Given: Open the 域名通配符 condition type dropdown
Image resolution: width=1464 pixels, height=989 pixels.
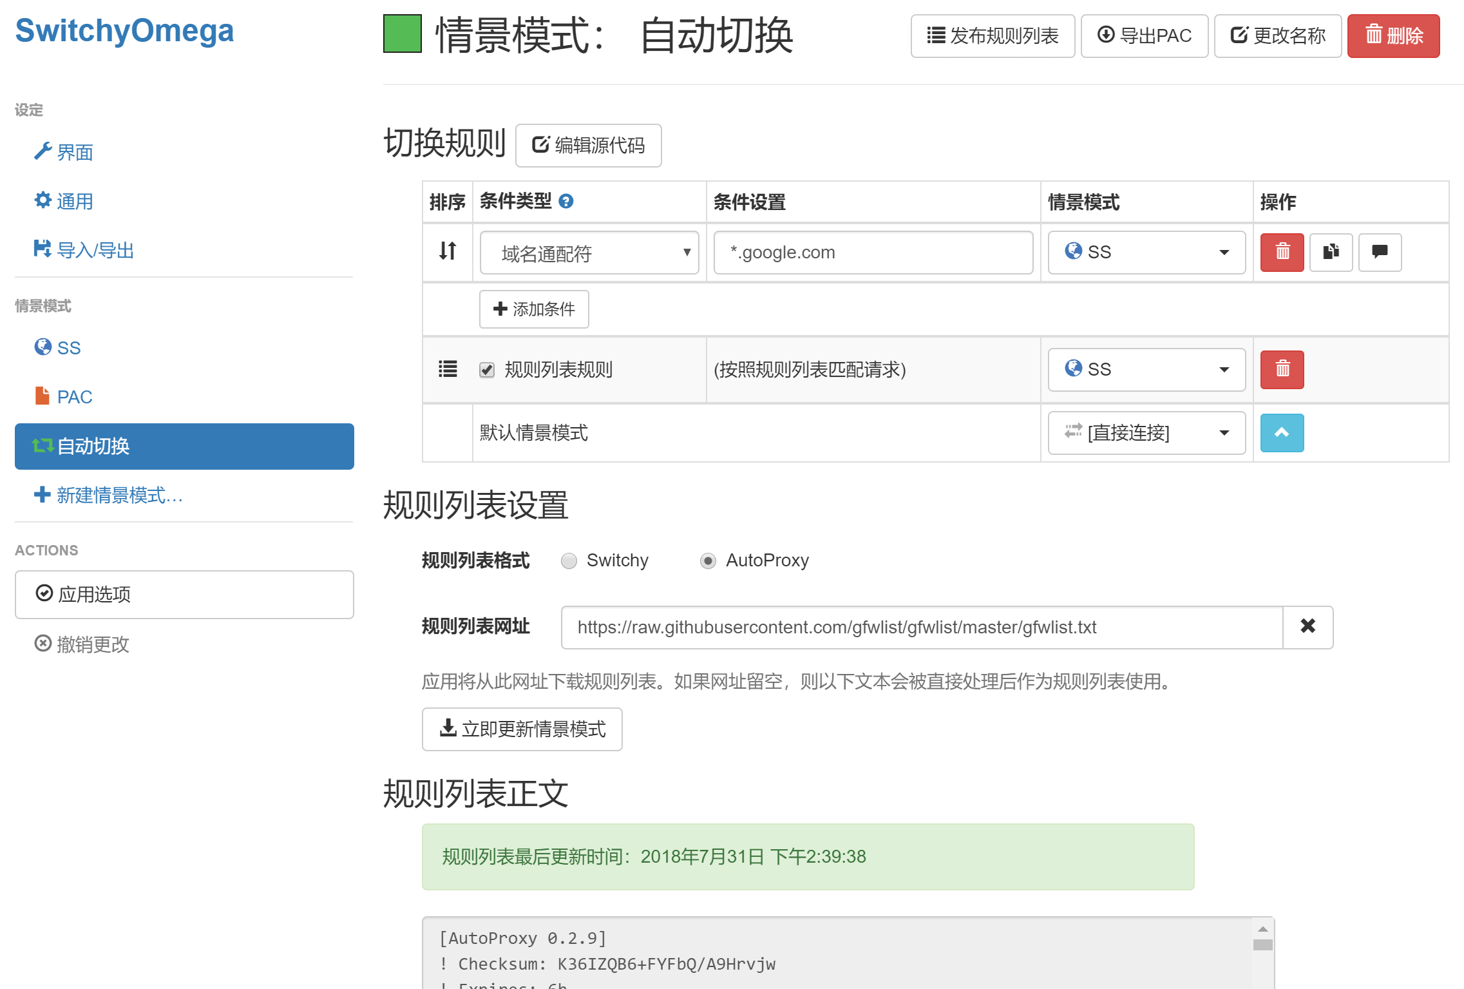Looking at the screenshot, I should [589, 253].
